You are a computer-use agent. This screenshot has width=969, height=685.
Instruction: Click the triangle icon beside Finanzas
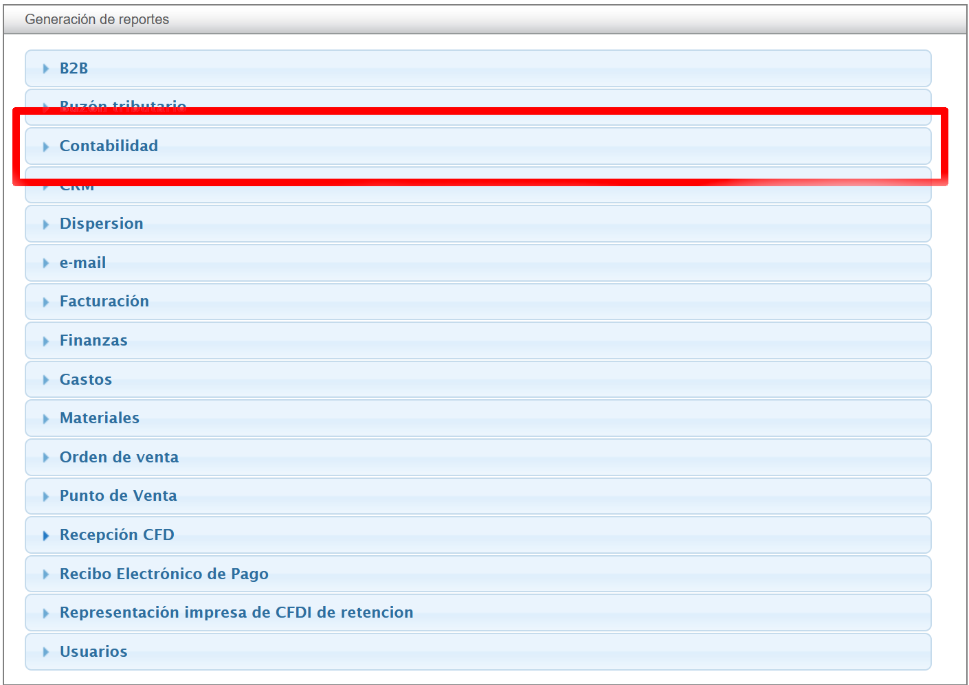coord(46,341)
